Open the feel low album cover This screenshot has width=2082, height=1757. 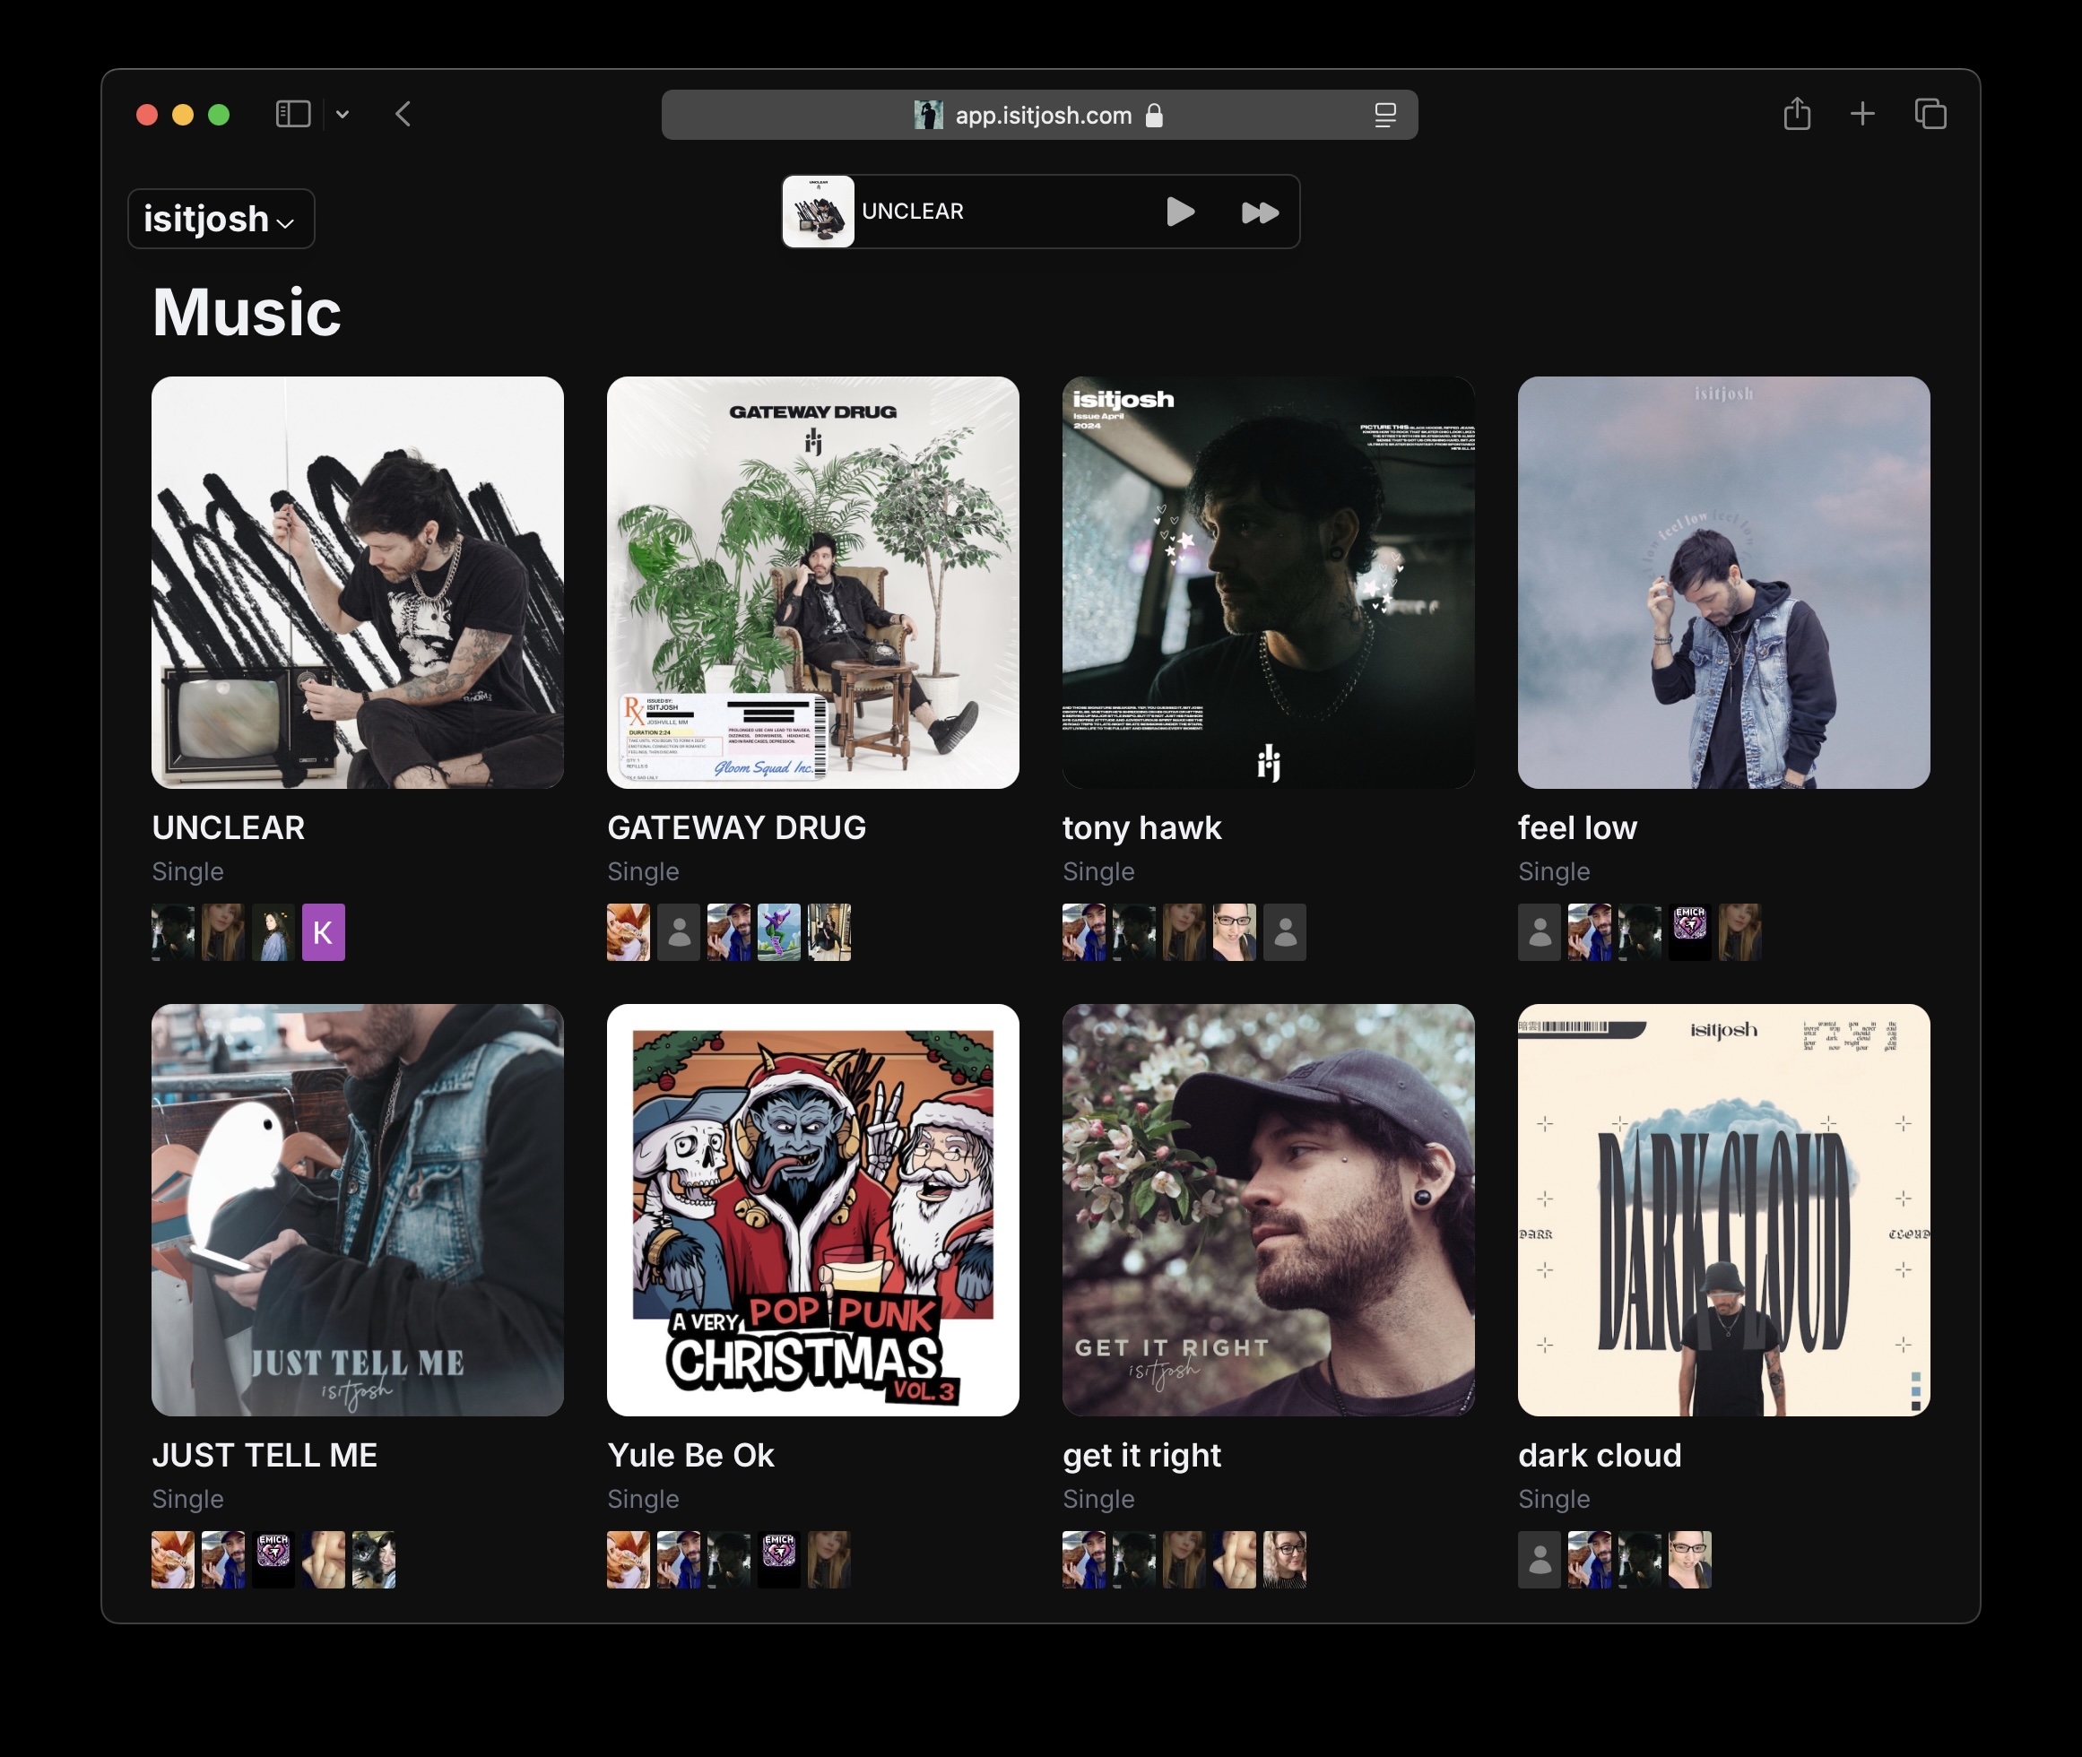[x=1723, y=583]
